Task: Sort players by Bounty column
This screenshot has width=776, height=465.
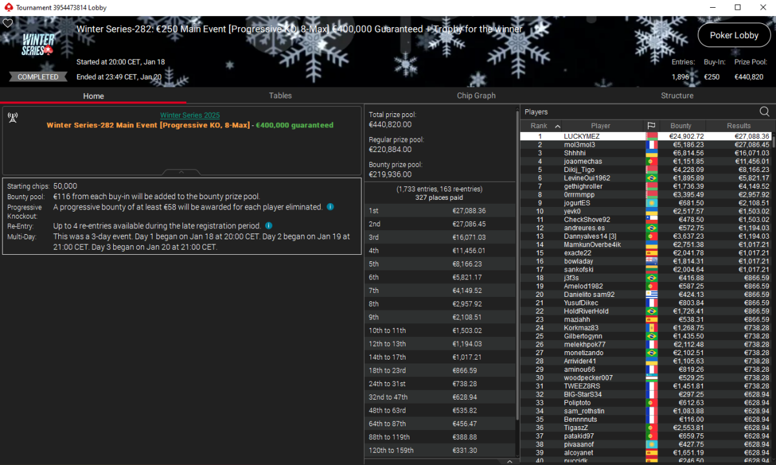Action: click(681, 125)
